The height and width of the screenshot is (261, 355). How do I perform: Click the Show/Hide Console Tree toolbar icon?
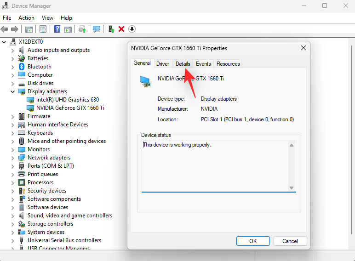coord(29,29)
